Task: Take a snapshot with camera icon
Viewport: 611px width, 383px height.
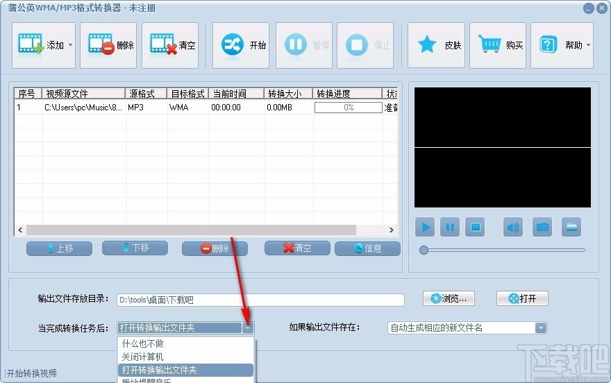Action: 542,227
